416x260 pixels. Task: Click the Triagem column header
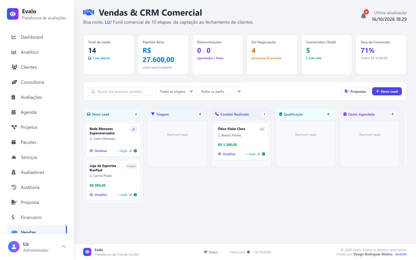177,114
